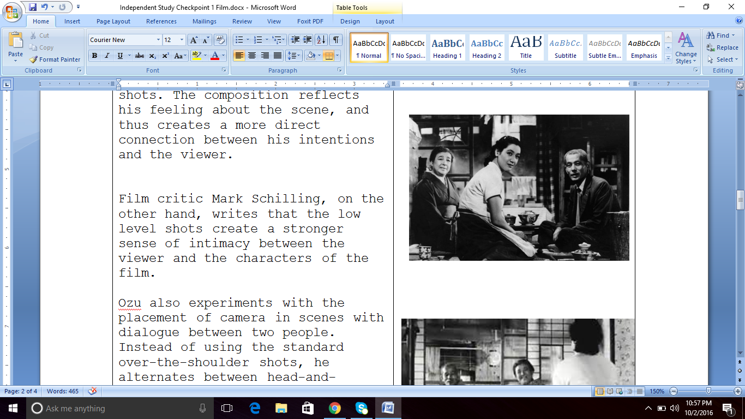
Task: Toggle Outline view in status bar
Action: point(630,391)
